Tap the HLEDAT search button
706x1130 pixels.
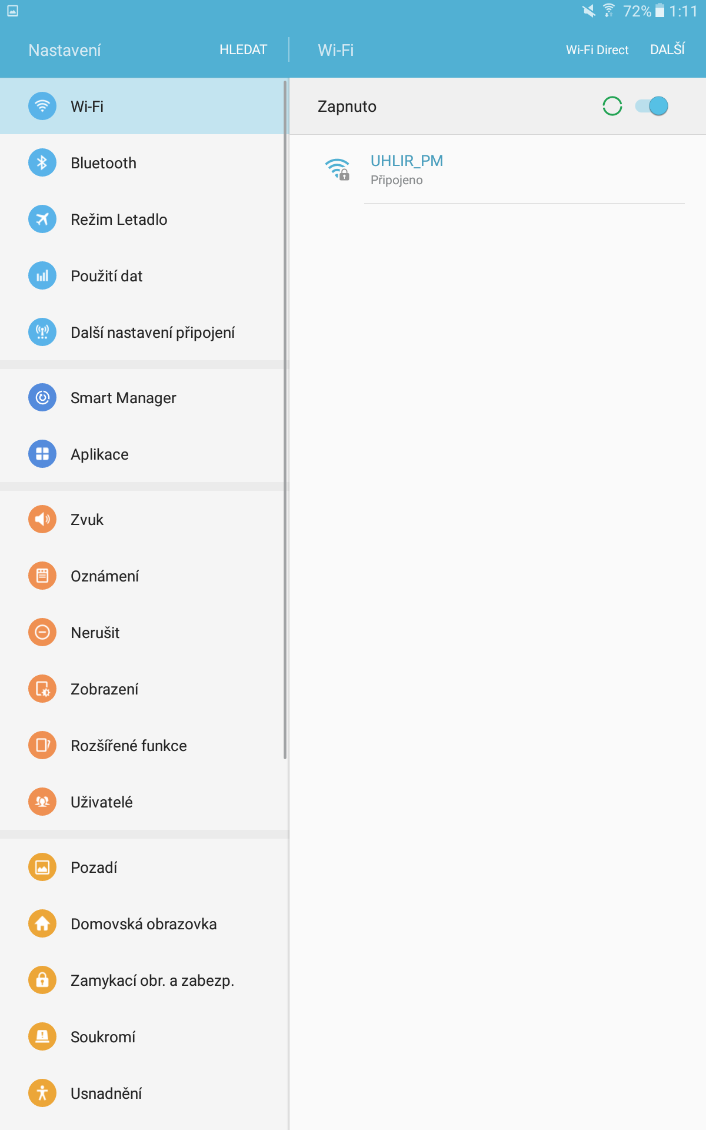click(243, 50)
